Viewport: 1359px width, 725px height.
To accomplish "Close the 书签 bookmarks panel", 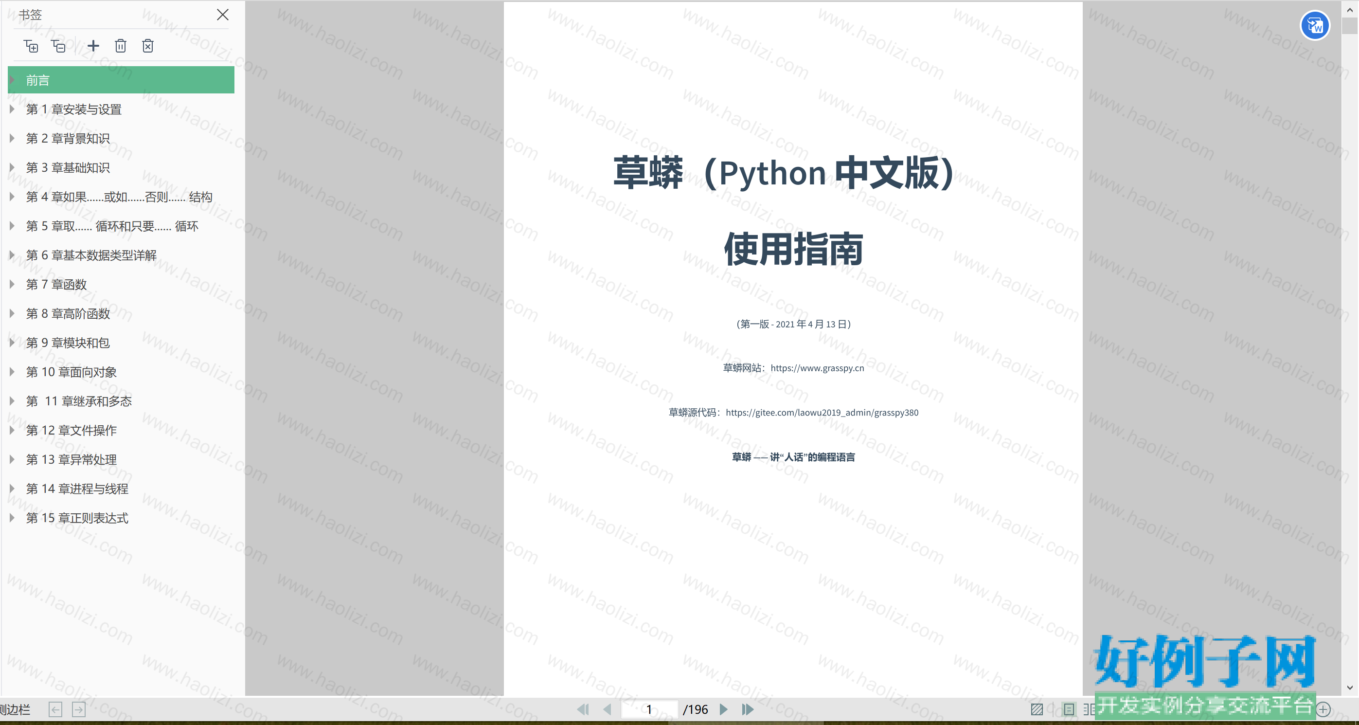I will (223, 15).
